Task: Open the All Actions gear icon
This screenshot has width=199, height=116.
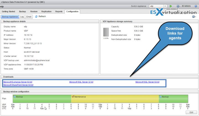Action: tap(178, 6)
